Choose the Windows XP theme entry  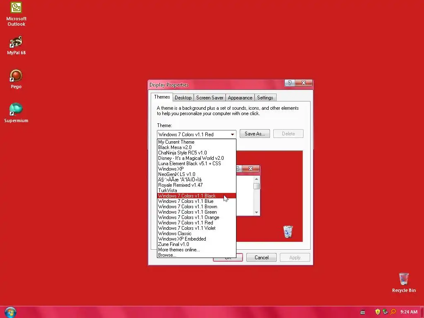tap(197, 169)
